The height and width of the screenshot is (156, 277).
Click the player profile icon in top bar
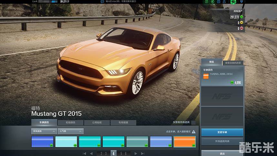coord(224,2)
